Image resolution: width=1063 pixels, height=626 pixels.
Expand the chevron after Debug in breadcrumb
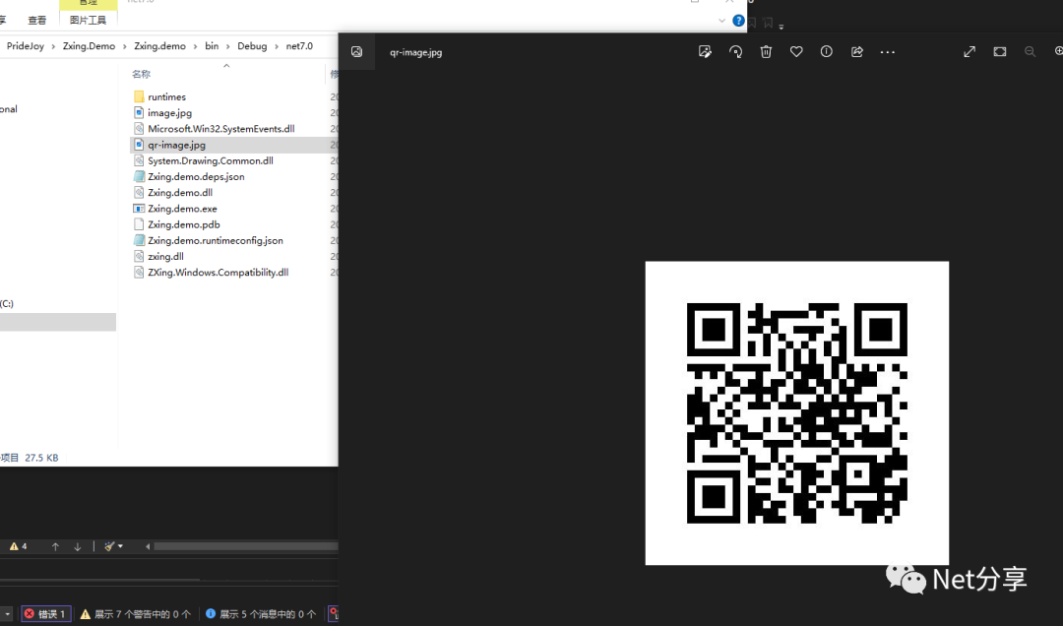click(x=277, y=46)
